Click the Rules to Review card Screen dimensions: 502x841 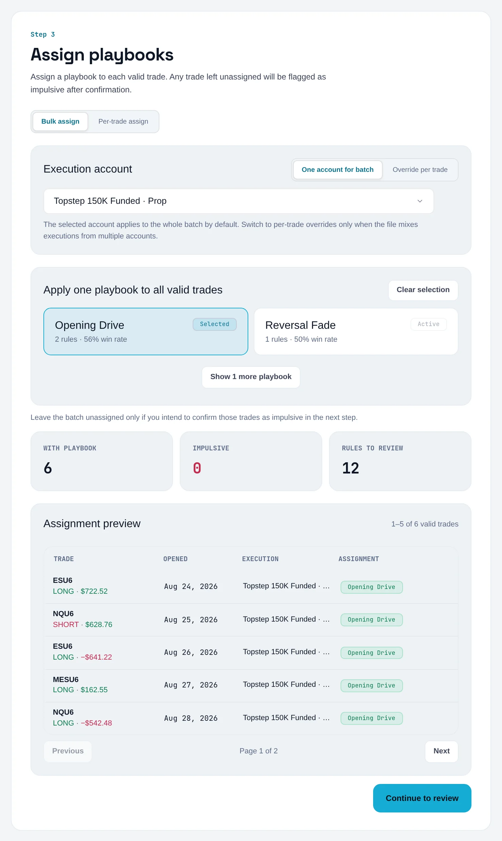pos(400,461)
